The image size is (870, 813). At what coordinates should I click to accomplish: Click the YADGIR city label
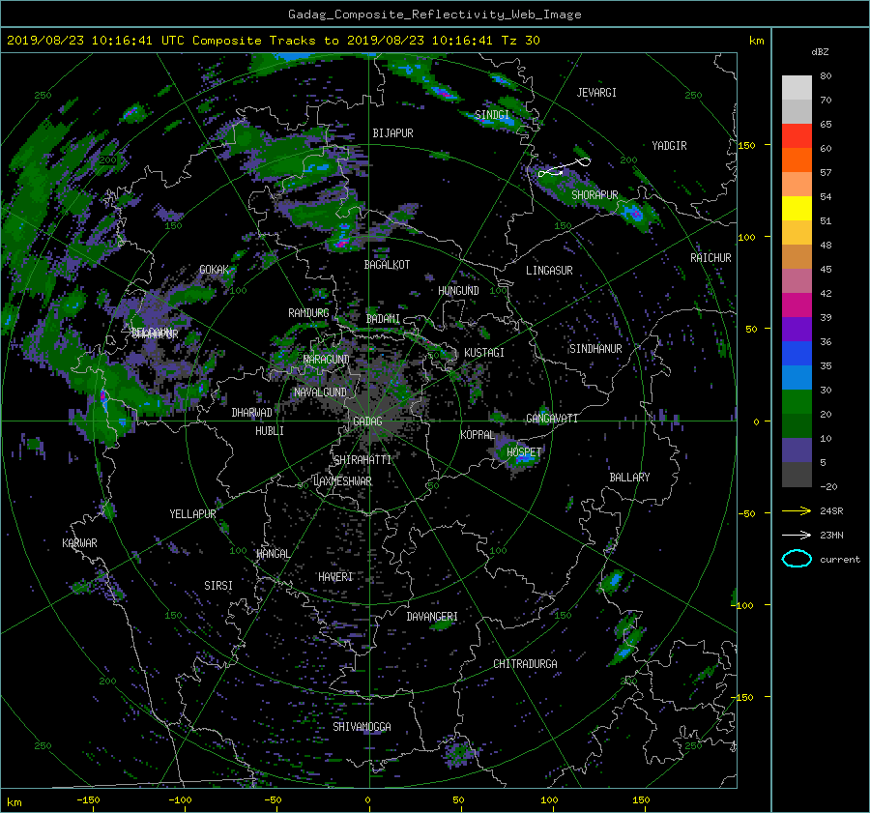coord(669,146)
